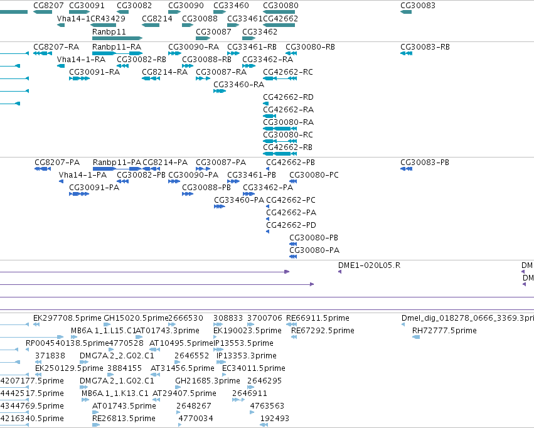
Task: Click EST label GH15020.5prime
Action: [136, 318]
